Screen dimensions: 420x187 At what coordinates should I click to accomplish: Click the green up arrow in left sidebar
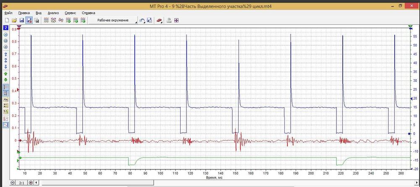tap(6, 73)
